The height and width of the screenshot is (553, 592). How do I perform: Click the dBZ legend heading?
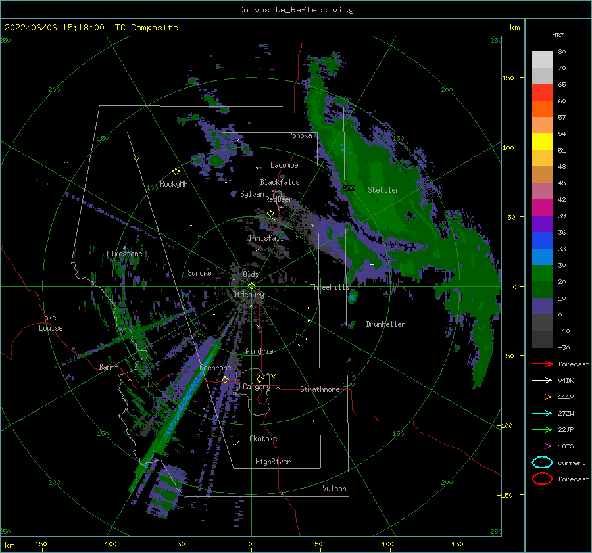pyautogui.click(x=558, y=35)
